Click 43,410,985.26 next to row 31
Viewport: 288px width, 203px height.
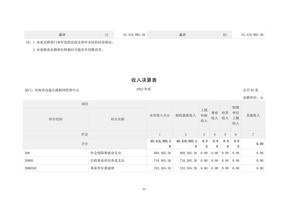[134, 35]
